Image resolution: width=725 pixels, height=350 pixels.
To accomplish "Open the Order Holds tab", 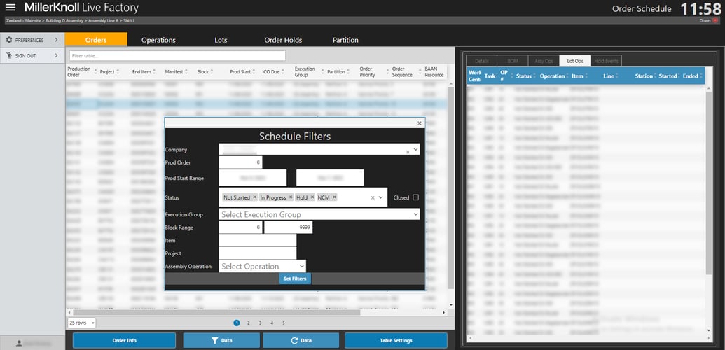I will point(283,40).
